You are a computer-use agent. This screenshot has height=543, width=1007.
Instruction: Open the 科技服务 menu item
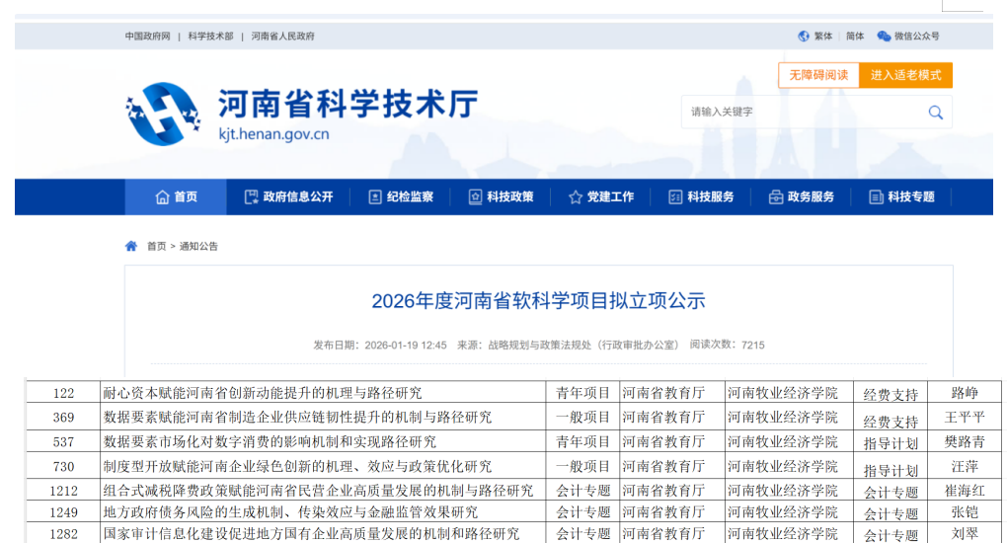click(x=701, y=197)
